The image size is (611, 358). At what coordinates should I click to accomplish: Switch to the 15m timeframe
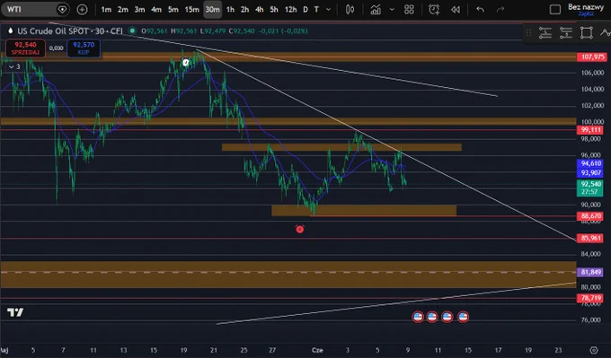click(191, 9)
